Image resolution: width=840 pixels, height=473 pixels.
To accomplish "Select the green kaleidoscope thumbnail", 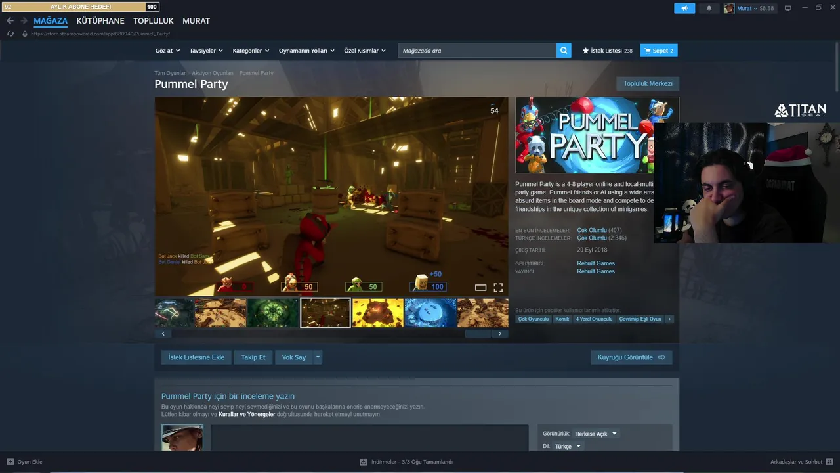I will [x=273, y=313].
